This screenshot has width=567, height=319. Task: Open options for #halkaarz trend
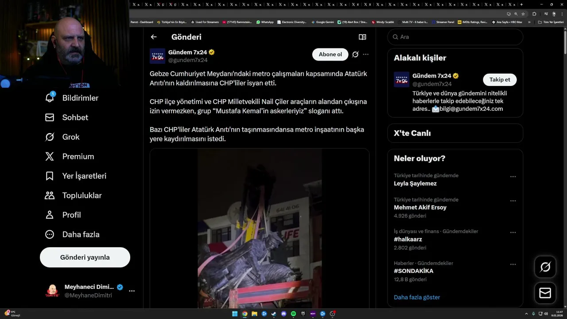513,233
